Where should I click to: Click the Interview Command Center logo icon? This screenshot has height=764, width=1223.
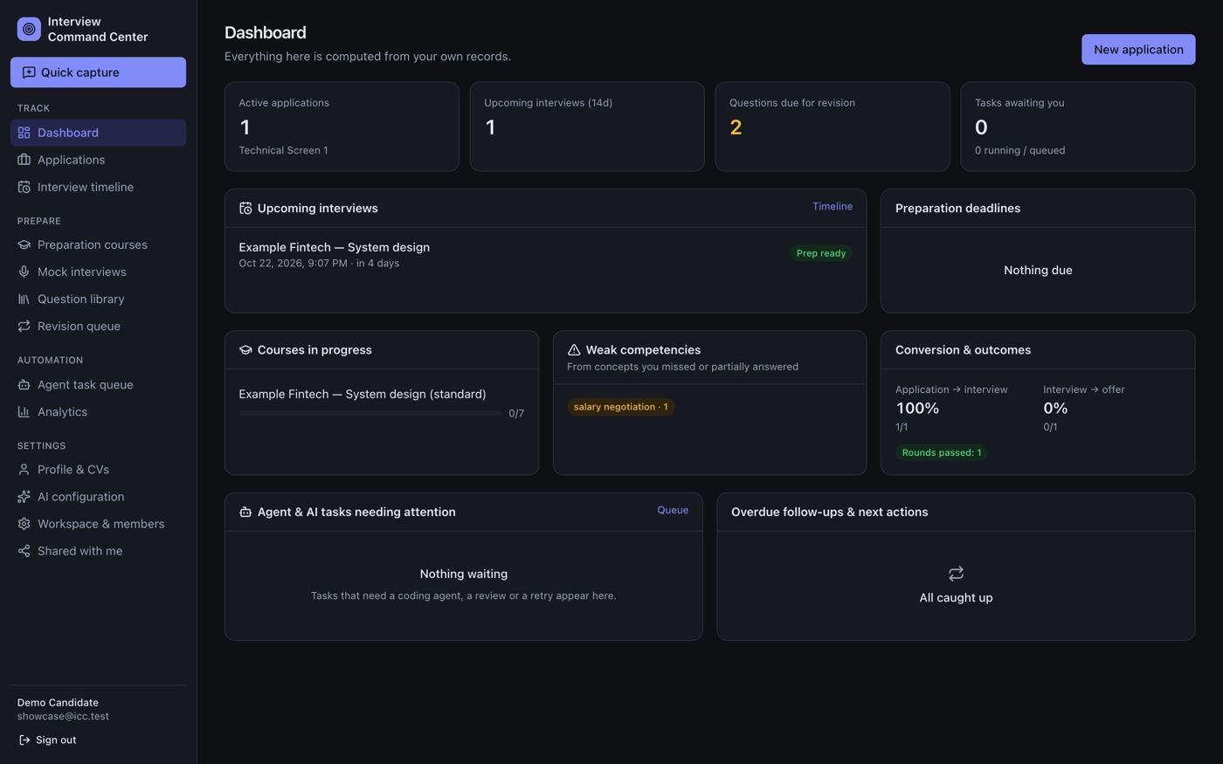[29, 29]
